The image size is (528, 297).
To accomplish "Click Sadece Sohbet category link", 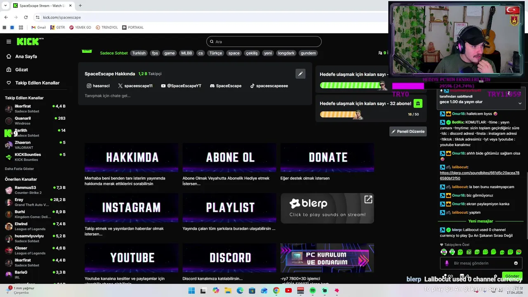I will click(x=114, y=53).
